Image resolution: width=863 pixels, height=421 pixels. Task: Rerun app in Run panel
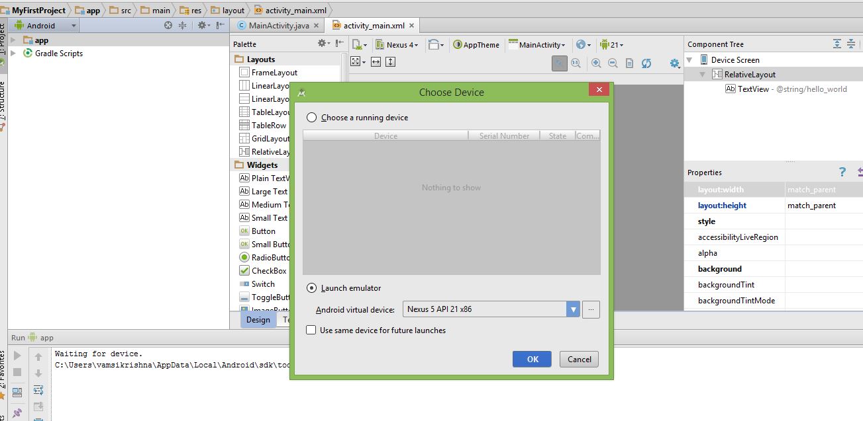(18, 356)
